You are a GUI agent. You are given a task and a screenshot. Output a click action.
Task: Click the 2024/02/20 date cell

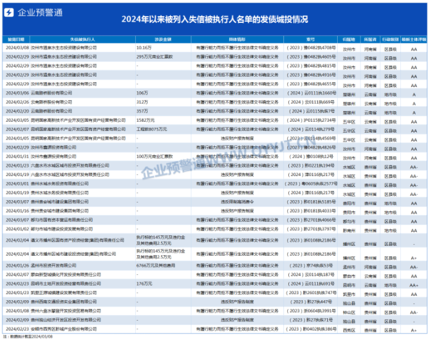coord(17,111)
